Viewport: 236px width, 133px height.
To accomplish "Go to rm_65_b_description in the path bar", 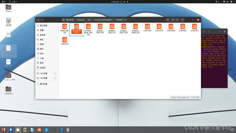I will click(x=103, y=20).
